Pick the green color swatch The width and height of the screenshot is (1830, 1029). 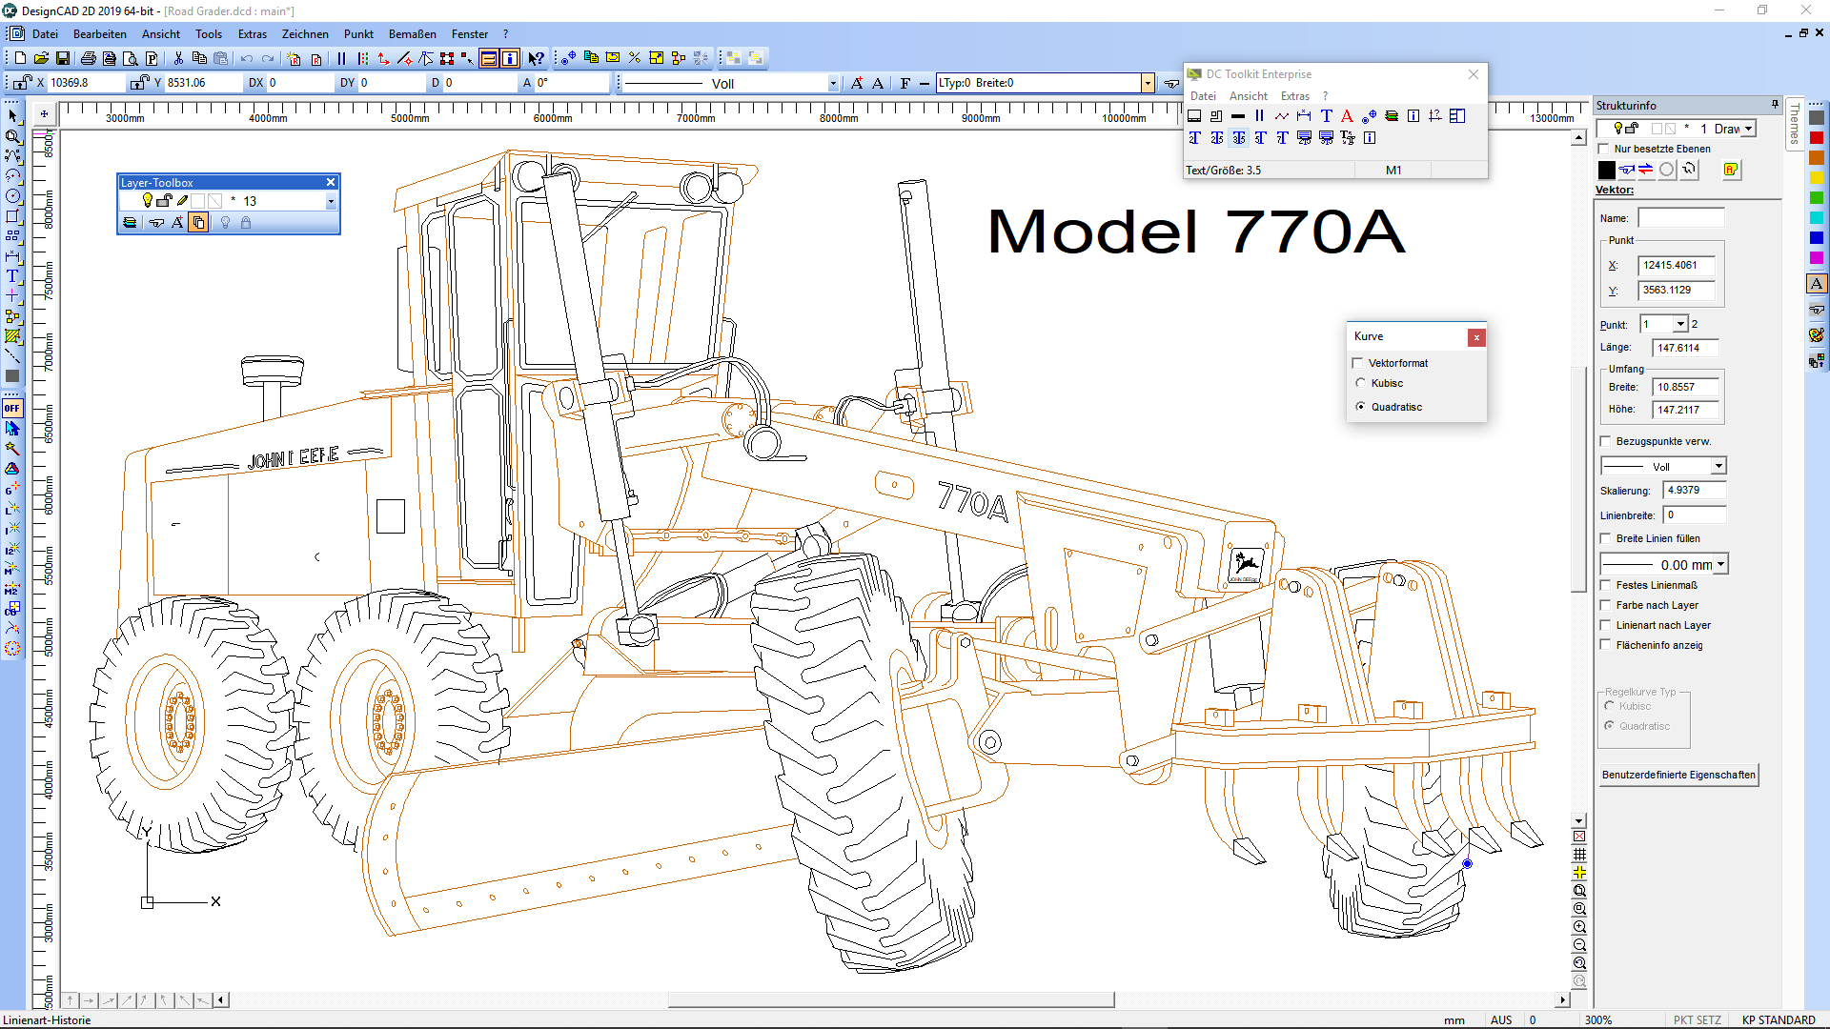(x=1817, y=198)
